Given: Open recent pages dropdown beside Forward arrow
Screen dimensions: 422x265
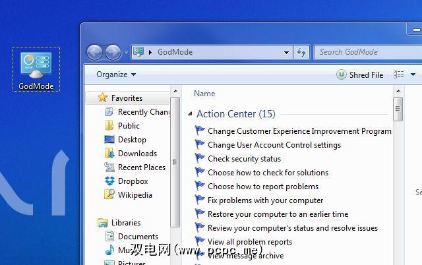Looking at the screenshot, I should pos(126,53).
